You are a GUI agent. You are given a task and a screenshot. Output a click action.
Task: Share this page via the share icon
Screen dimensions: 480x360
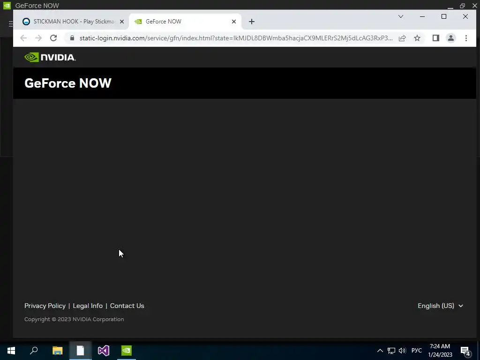click(402, 38)
